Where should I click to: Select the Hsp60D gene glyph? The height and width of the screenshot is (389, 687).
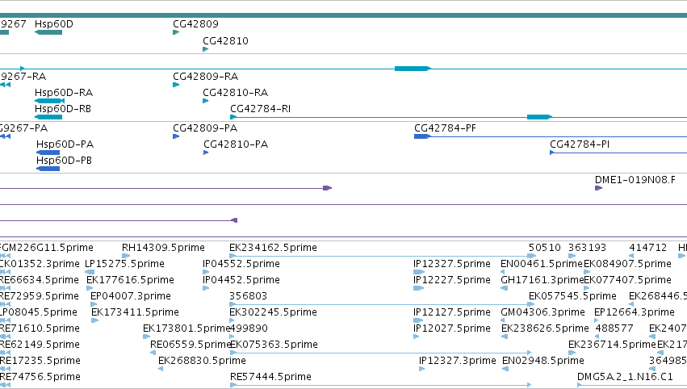(48, 32)
